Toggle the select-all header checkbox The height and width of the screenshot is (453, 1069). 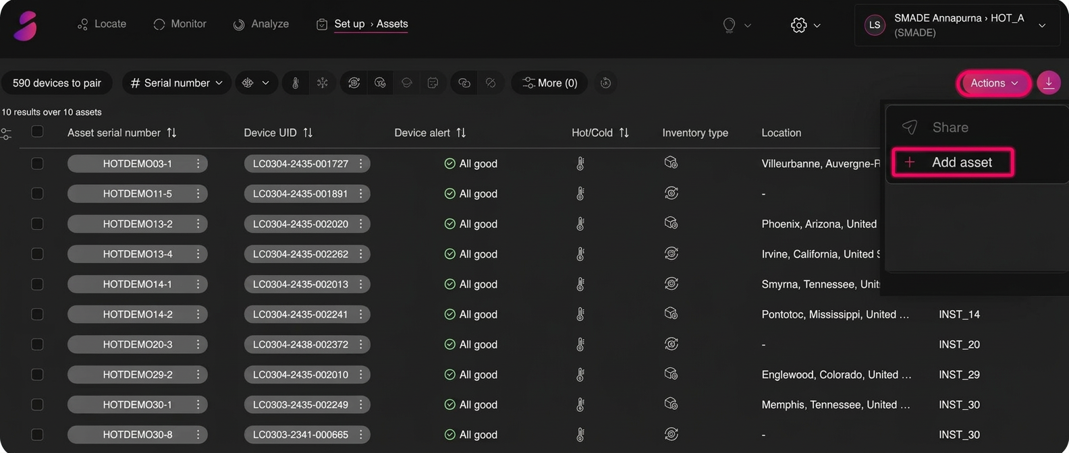click(37, 131)
